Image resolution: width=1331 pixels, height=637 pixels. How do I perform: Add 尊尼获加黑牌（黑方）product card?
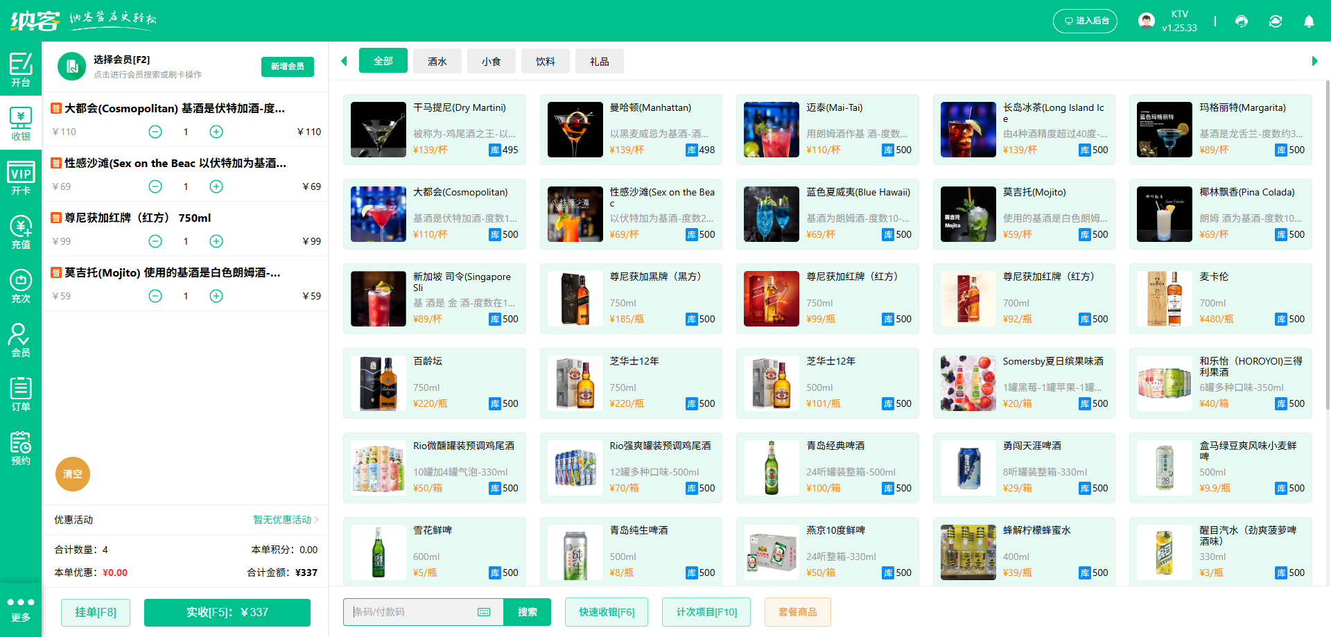(x=631, y=299)
